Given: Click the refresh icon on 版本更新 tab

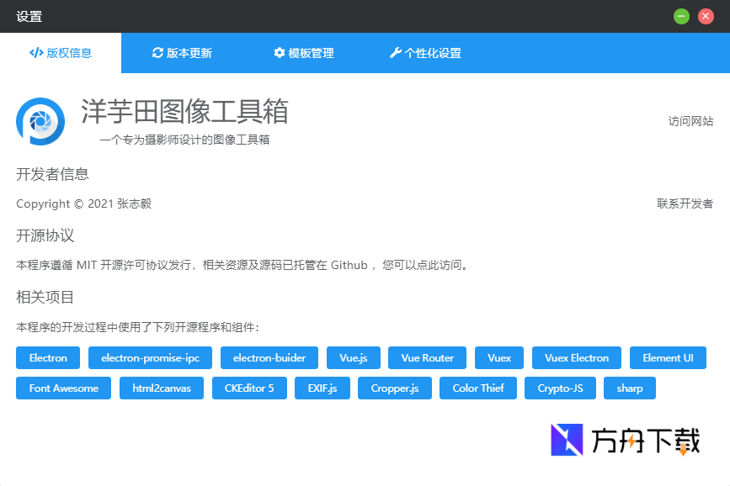Looking at the screenshot, I should (159, 52).
